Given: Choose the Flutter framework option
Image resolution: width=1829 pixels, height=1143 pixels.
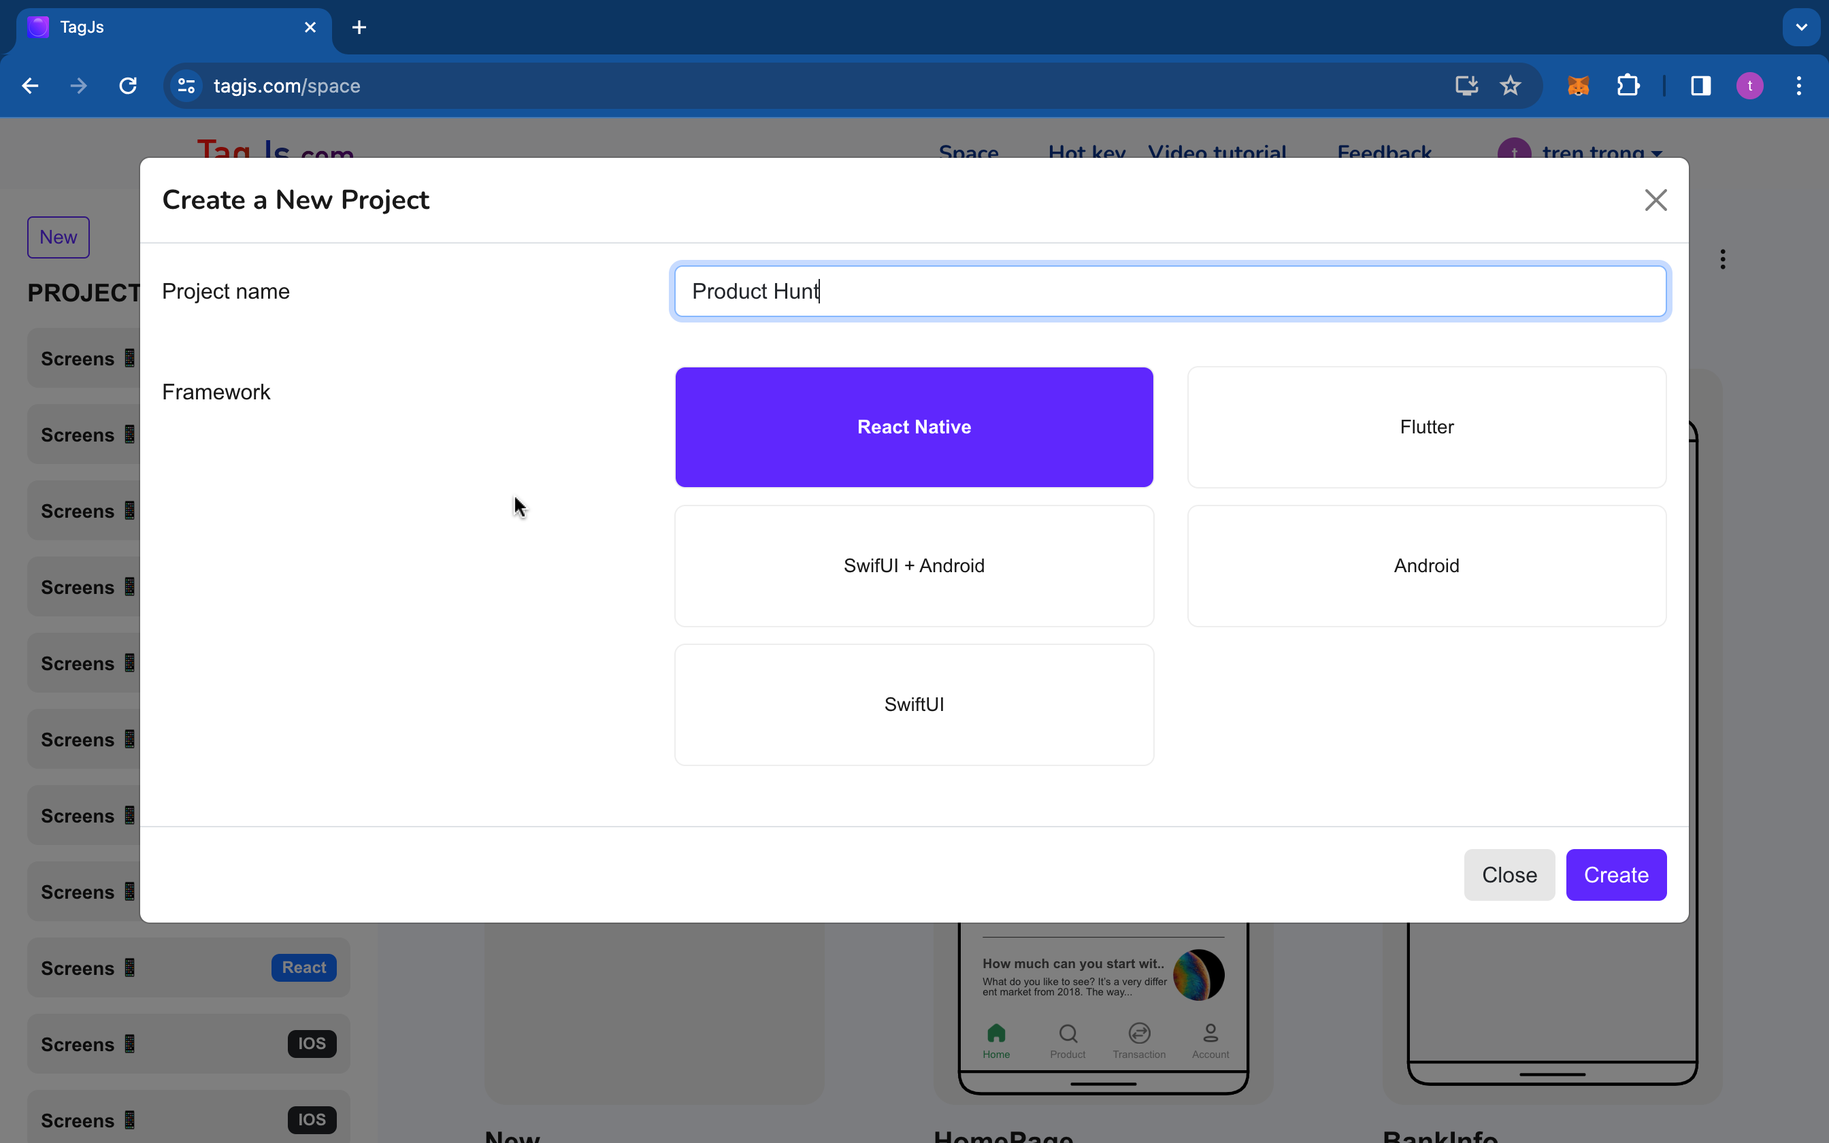Looking at the screenshot, I should click(1426, 427).
